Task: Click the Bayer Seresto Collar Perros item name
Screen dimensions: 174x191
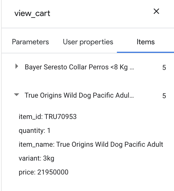Action: 79,67
